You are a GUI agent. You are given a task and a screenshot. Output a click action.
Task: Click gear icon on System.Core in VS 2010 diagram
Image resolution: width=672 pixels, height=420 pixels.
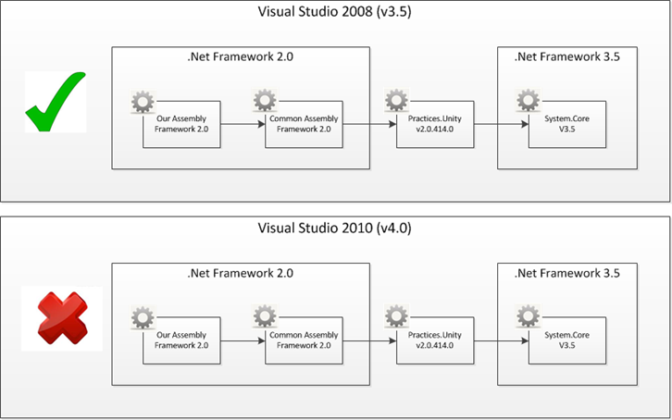529,319
